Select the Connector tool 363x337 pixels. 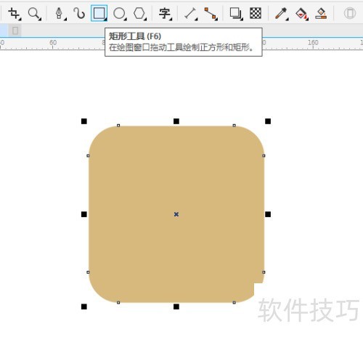pos(211,13)
